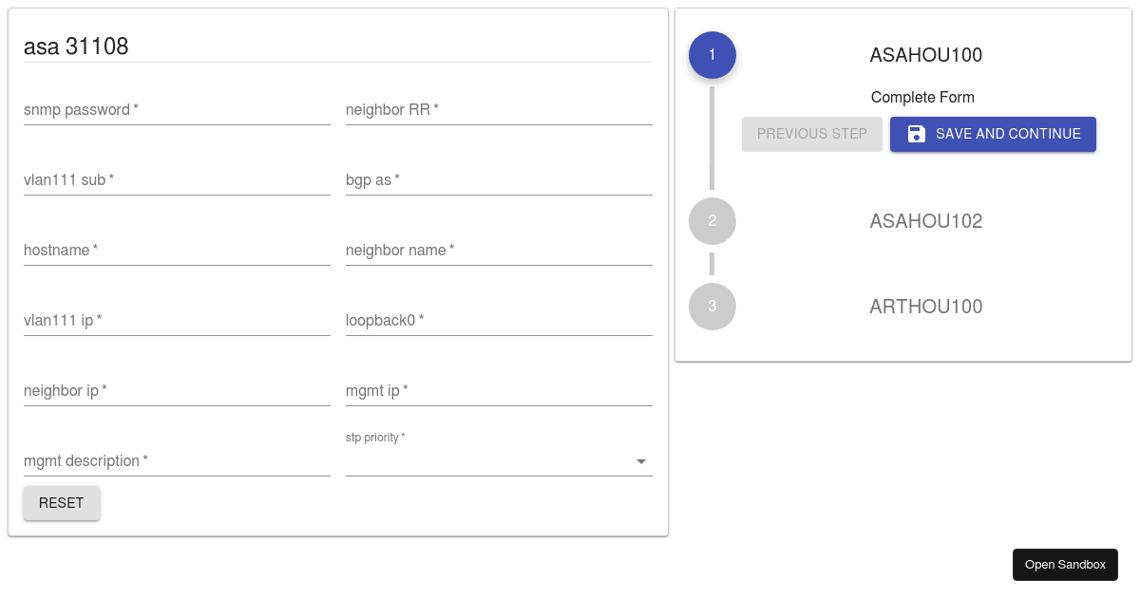
Task: Click the ARTHOU100 step label
Action: (x=925, y=307)
